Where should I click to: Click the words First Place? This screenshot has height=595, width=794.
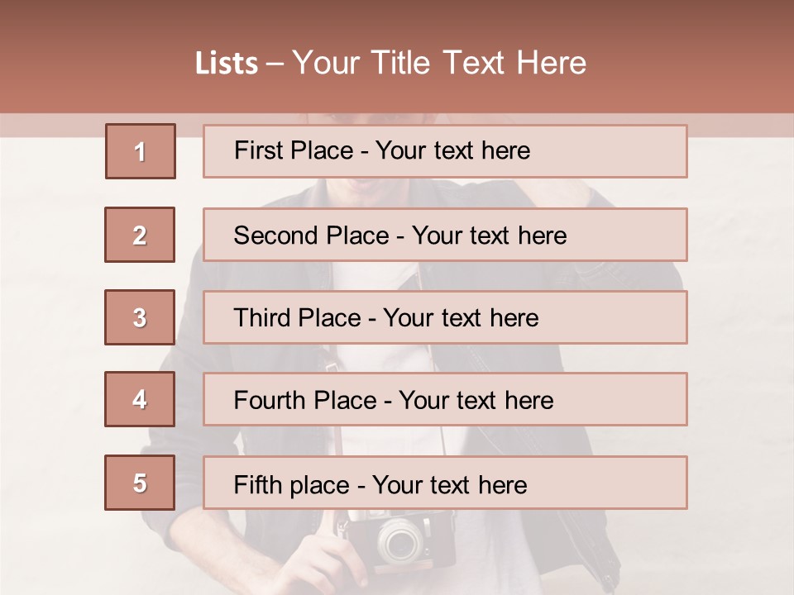(294, 150)
